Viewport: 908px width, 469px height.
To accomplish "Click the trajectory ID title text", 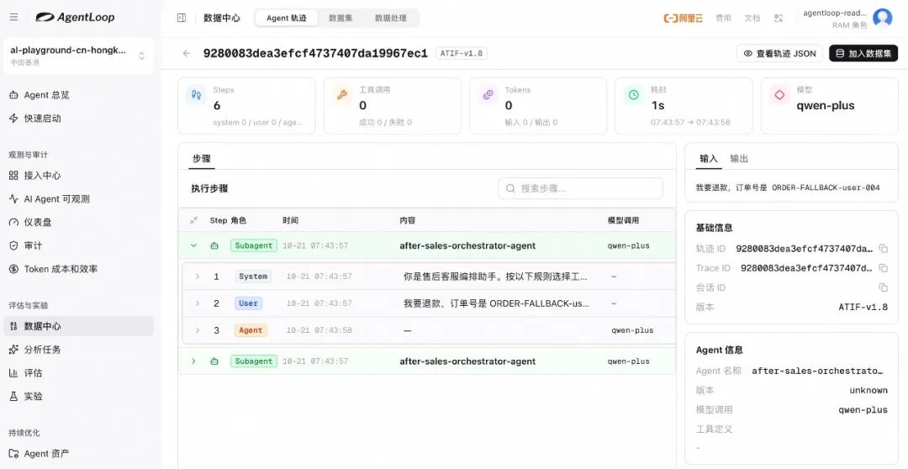I will 315,53.
